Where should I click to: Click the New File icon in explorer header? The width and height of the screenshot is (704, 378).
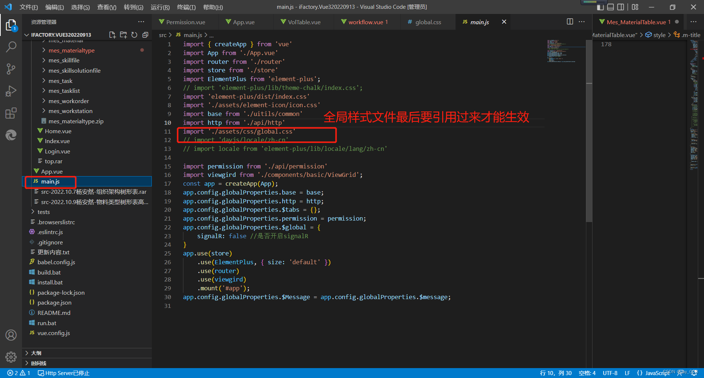coord(112,35)
